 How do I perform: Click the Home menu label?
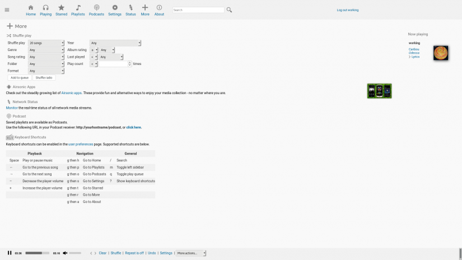click(31, 14)
